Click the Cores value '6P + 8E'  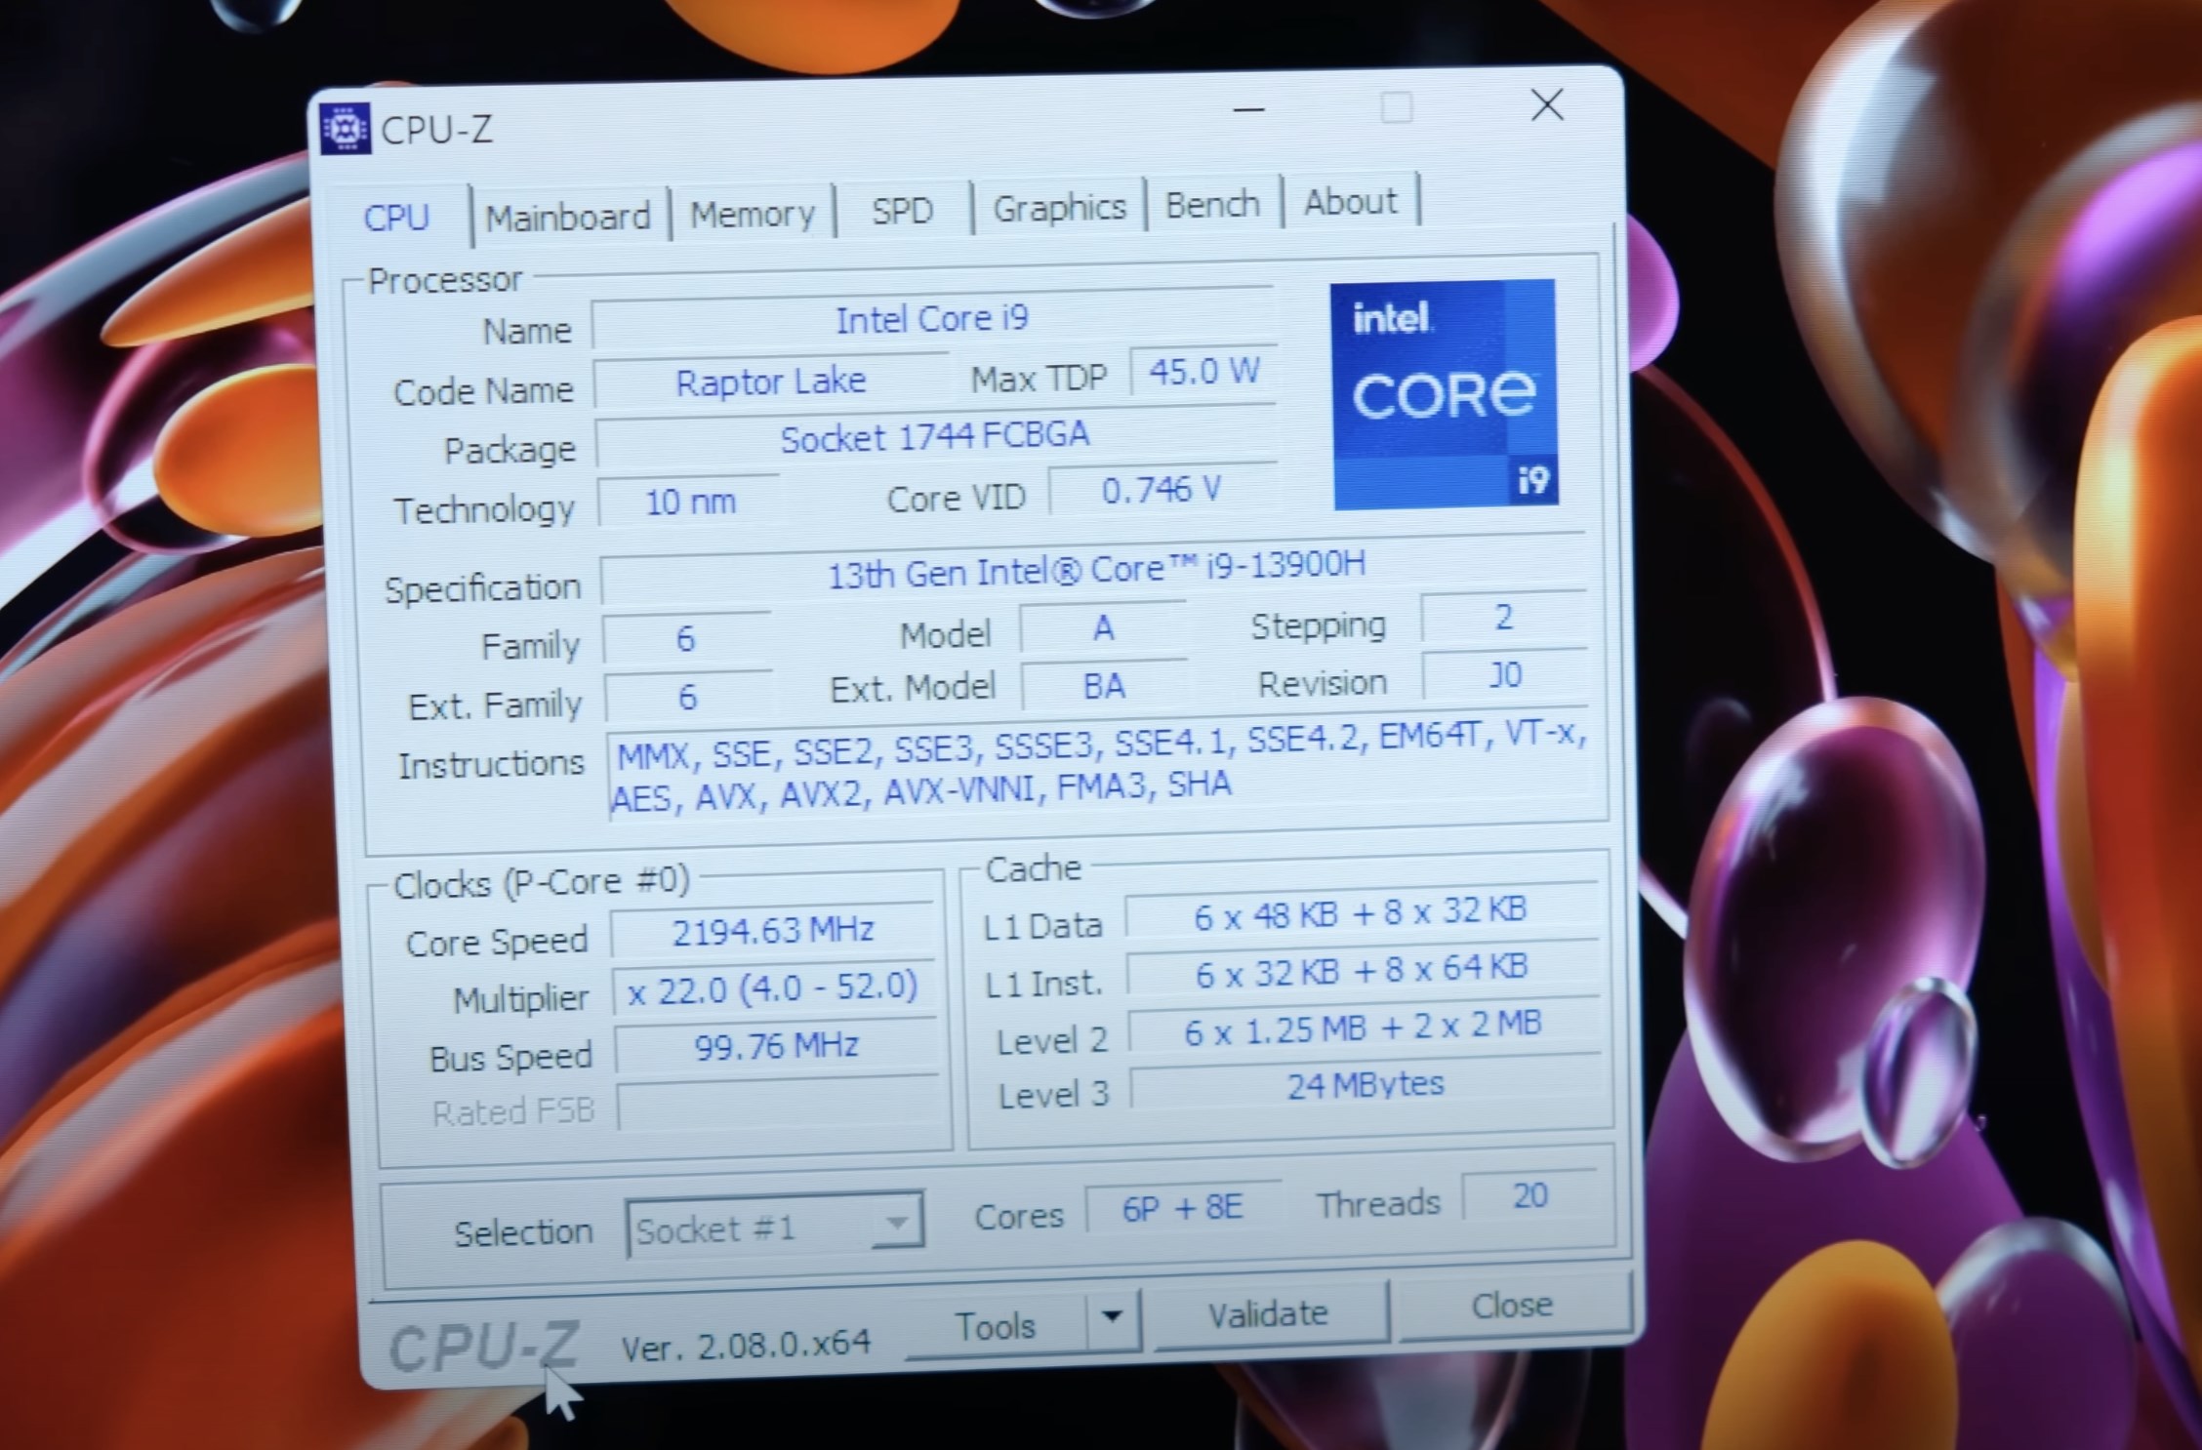click(x=1182, y=1208)
